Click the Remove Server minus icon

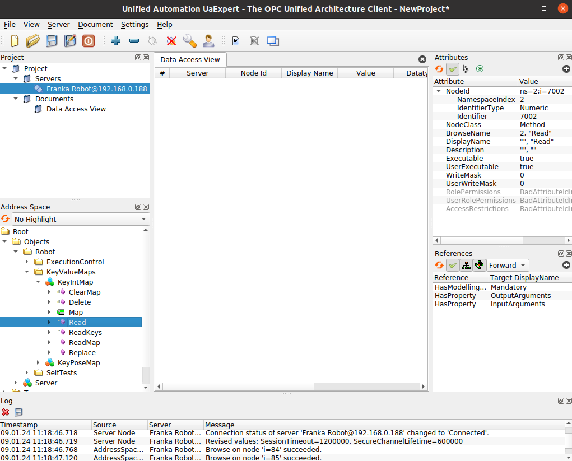pyautogui.click(x=134, y=41)
